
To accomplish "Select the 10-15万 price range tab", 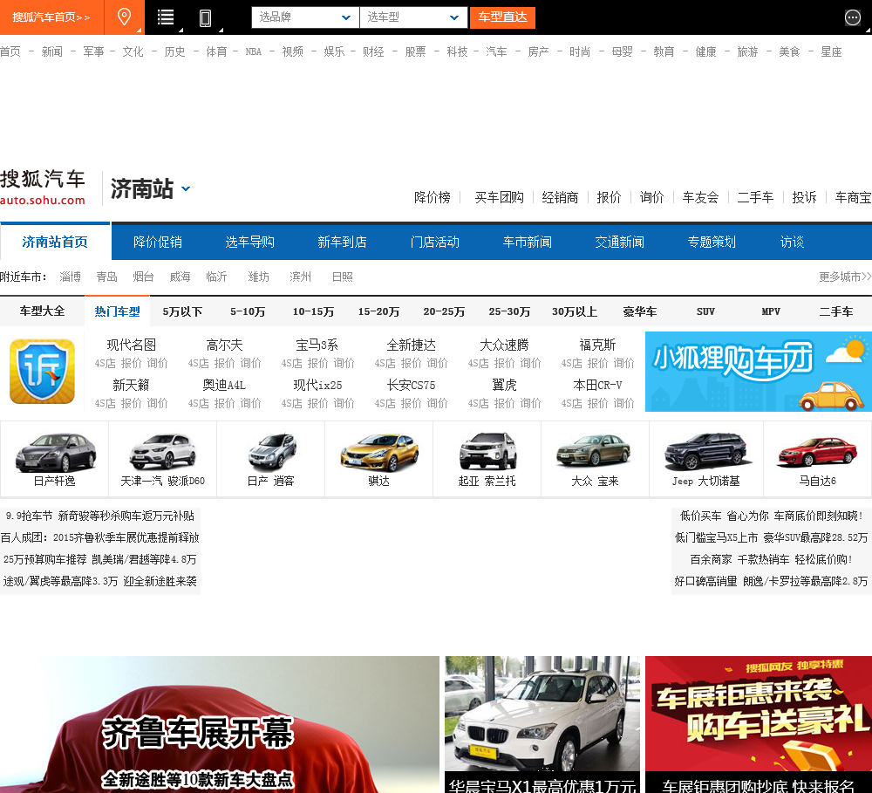I will 313,311.
